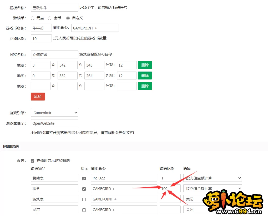
Task: Edit the currency 脚本命令 field GAMEPOINT +
Action: pos(95,28)
